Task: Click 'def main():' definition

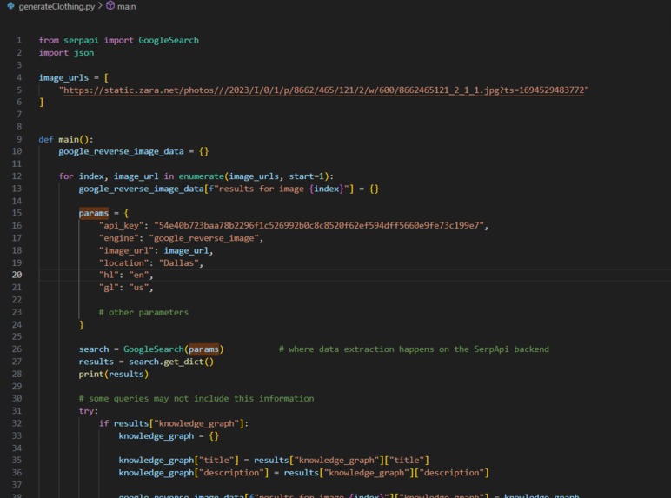Action: click(66, 139)
